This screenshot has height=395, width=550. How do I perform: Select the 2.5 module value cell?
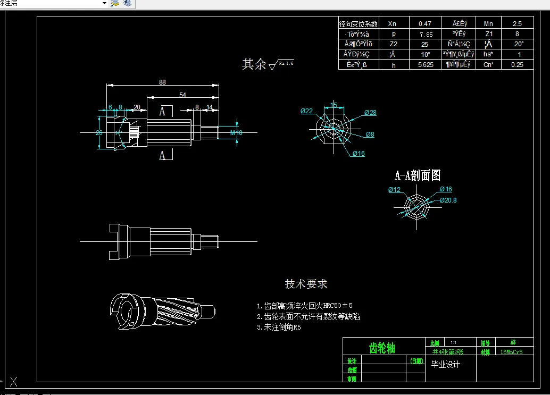(517, 24)
